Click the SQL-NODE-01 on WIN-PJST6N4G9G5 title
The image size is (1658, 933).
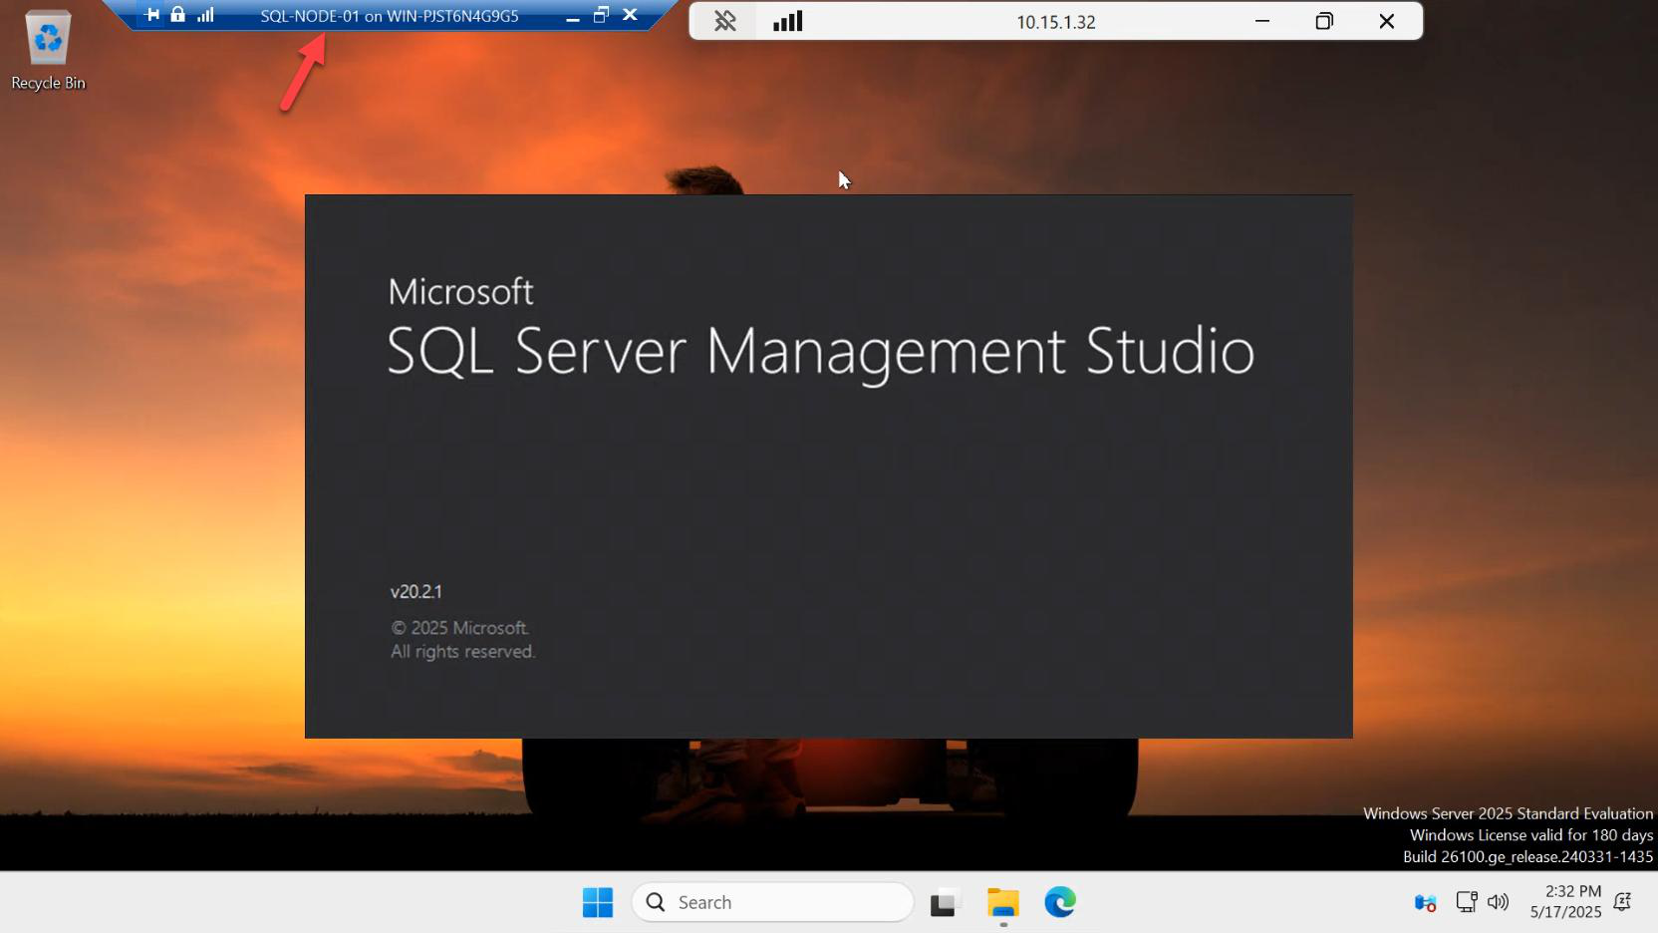tap(390, 16)
